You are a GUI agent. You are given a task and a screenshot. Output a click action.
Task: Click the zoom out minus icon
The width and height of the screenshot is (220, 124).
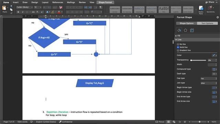[x=189, y=122]
